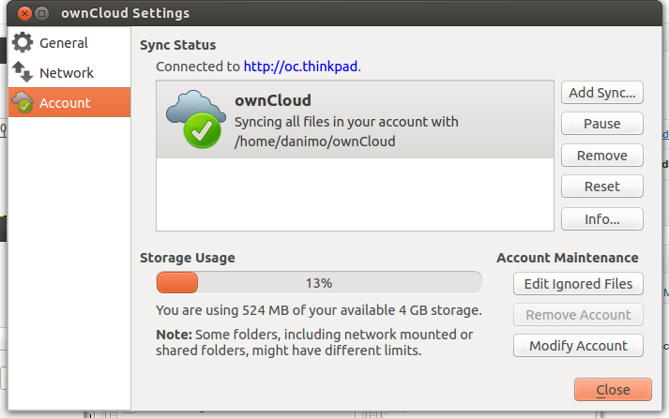Screen dimensions: 669x418
Task: Click the Network arrows icon
Action: coord(23,72)
